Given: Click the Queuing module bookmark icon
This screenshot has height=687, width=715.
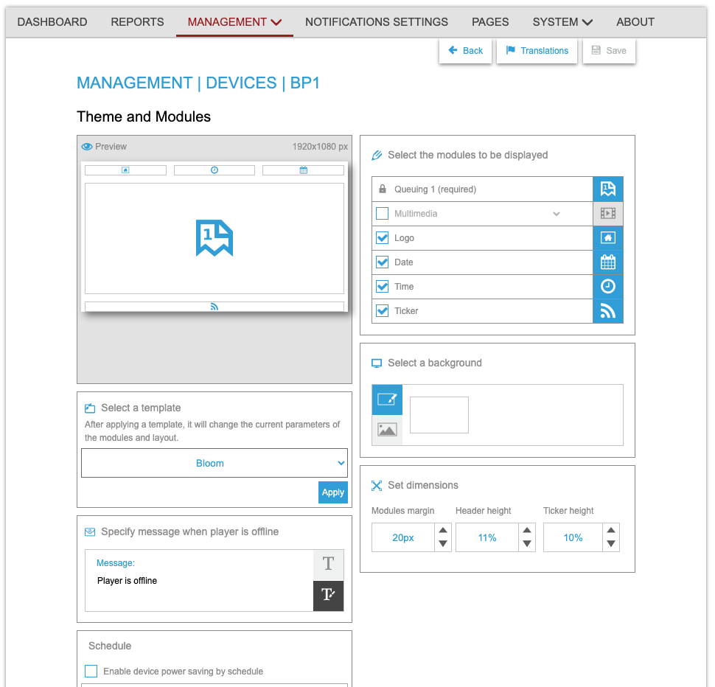Looking at the screenshot, I should pyautogui.click(x=608, y=189).
